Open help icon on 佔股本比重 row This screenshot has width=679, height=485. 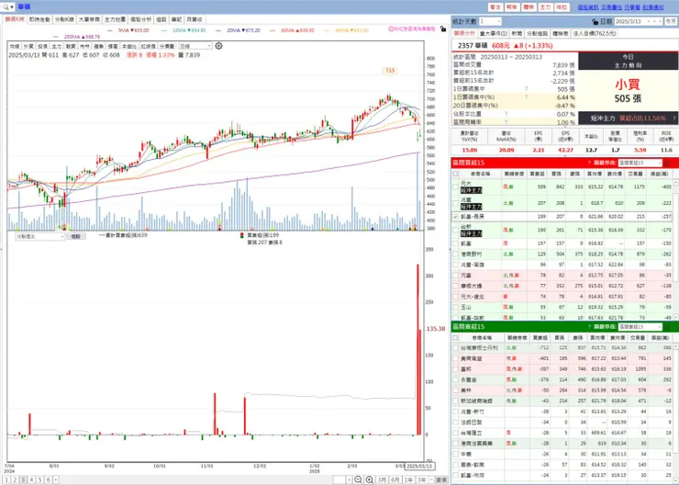click(506, 114)
